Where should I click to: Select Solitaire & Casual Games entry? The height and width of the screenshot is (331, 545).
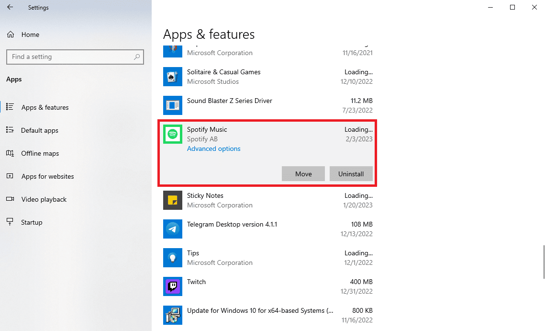click(x=267, y=77)
